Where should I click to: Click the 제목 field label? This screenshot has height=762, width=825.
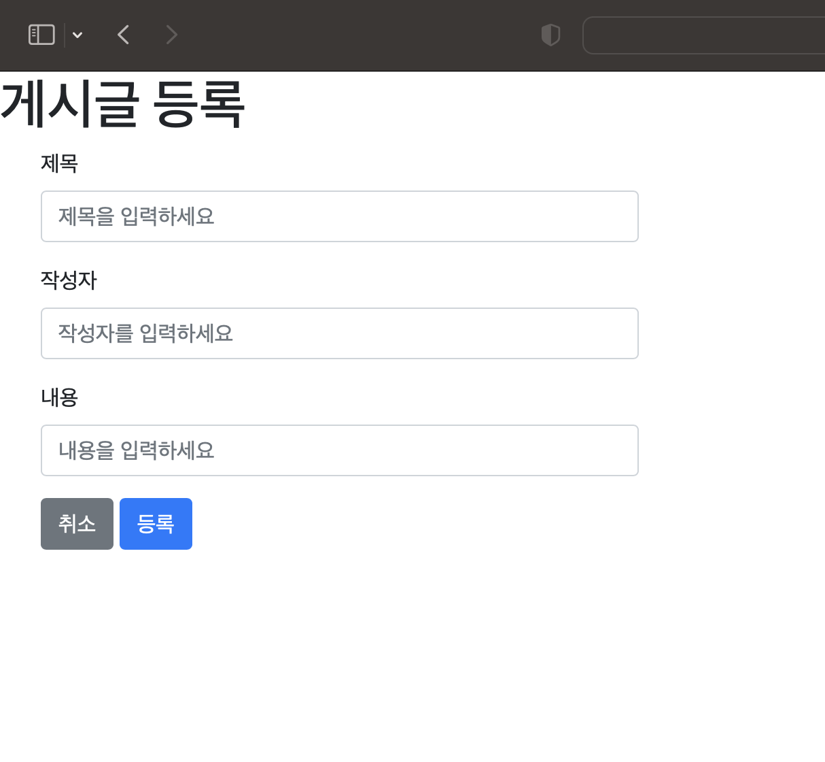(x=60, y=163)
